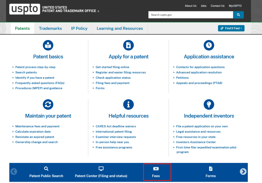This screenshot has width=262, height=183.
Task: Open Patent Public Search from carousel
Action: click(x=46, y=172)
